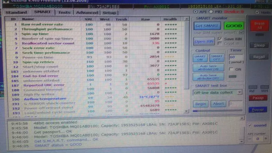
Task: Click the Raw column header
Action: point(146,19)
